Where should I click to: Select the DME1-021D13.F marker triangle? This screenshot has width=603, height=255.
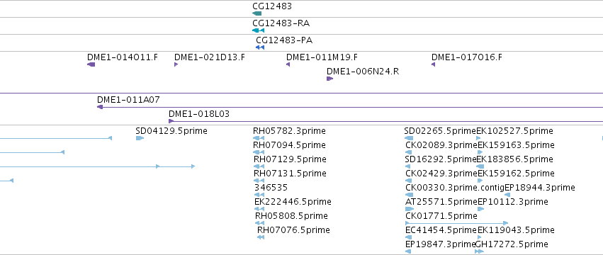(x=176, y=64)
